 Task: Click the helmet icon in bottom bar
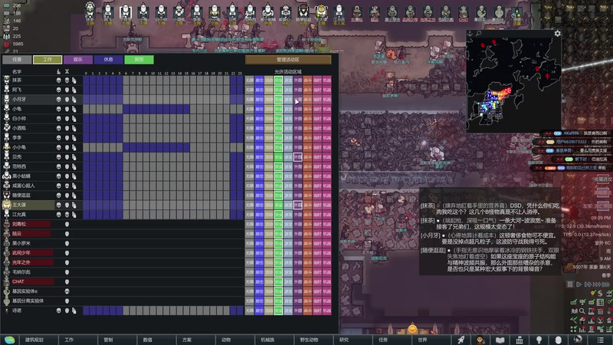coord(578,340)
